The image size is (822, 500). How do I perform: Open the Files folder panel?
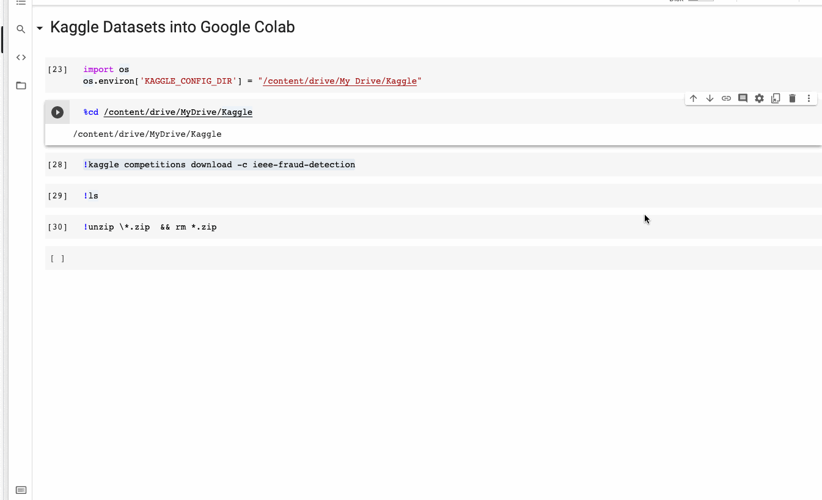pos(21,85)
